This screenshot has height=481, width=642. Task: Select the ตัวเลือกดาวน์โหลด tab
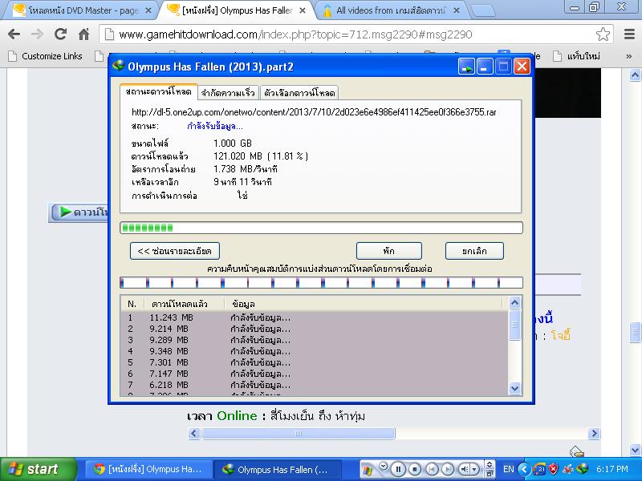(299, 93)
